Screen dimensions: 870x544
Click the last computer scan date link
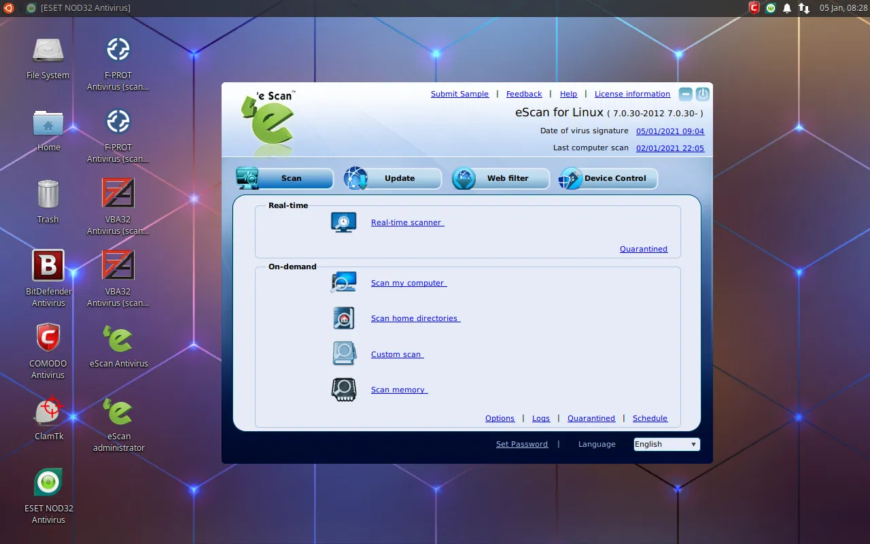click(670, 148)
